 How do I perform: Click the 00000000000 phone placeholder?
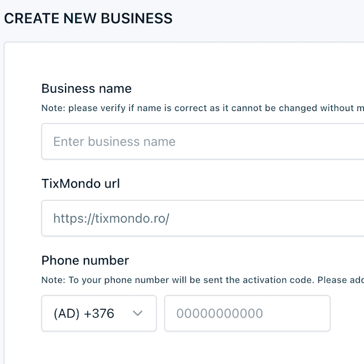[220, 314]
